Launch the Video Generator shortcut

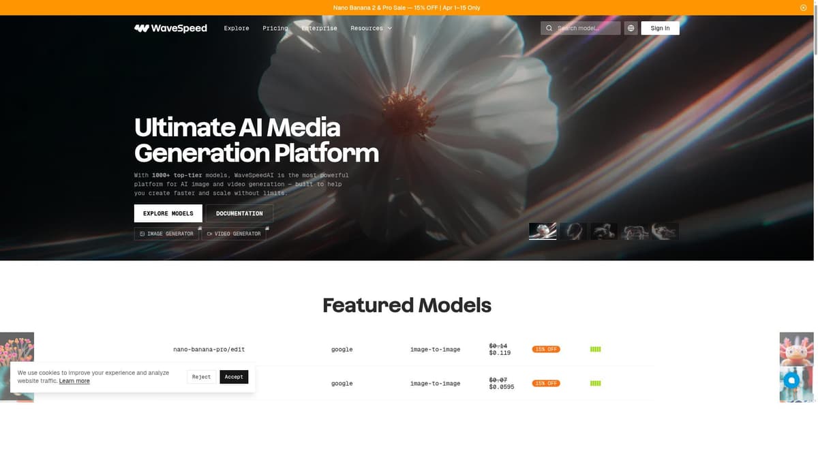234,234
